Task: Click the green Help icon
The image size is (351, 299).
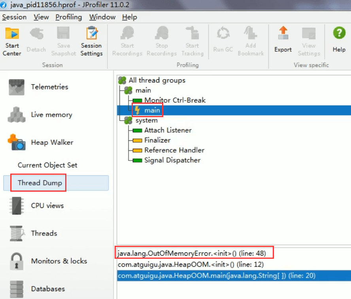Action: coord(339,33)
